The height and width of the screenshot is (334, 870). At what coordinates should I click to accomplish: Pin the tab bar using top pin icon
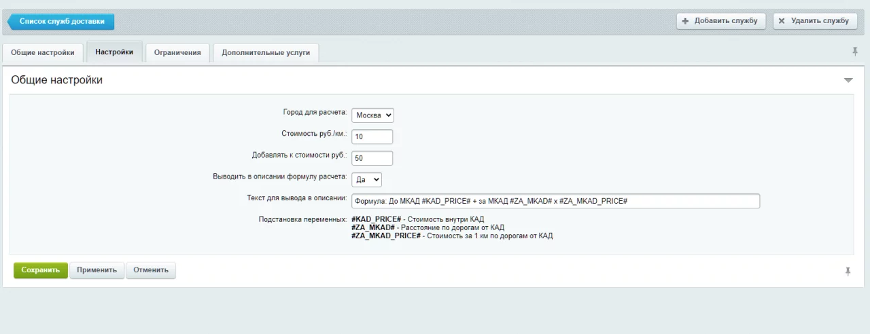coord(855,52)
